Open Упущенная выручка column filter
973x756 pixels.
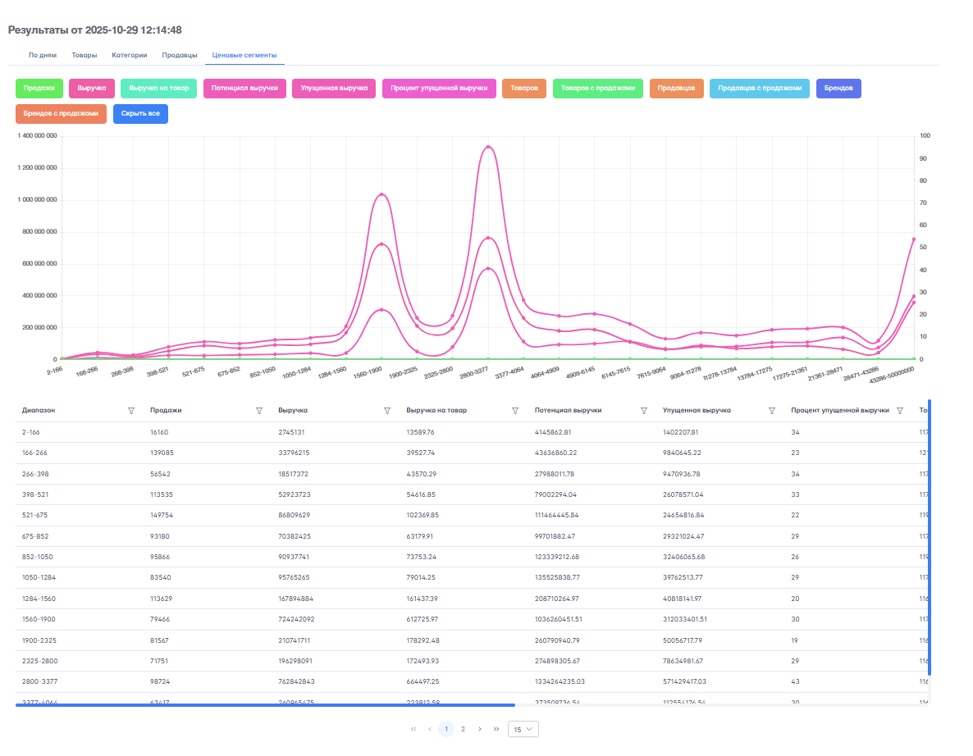tap(771, 411)
